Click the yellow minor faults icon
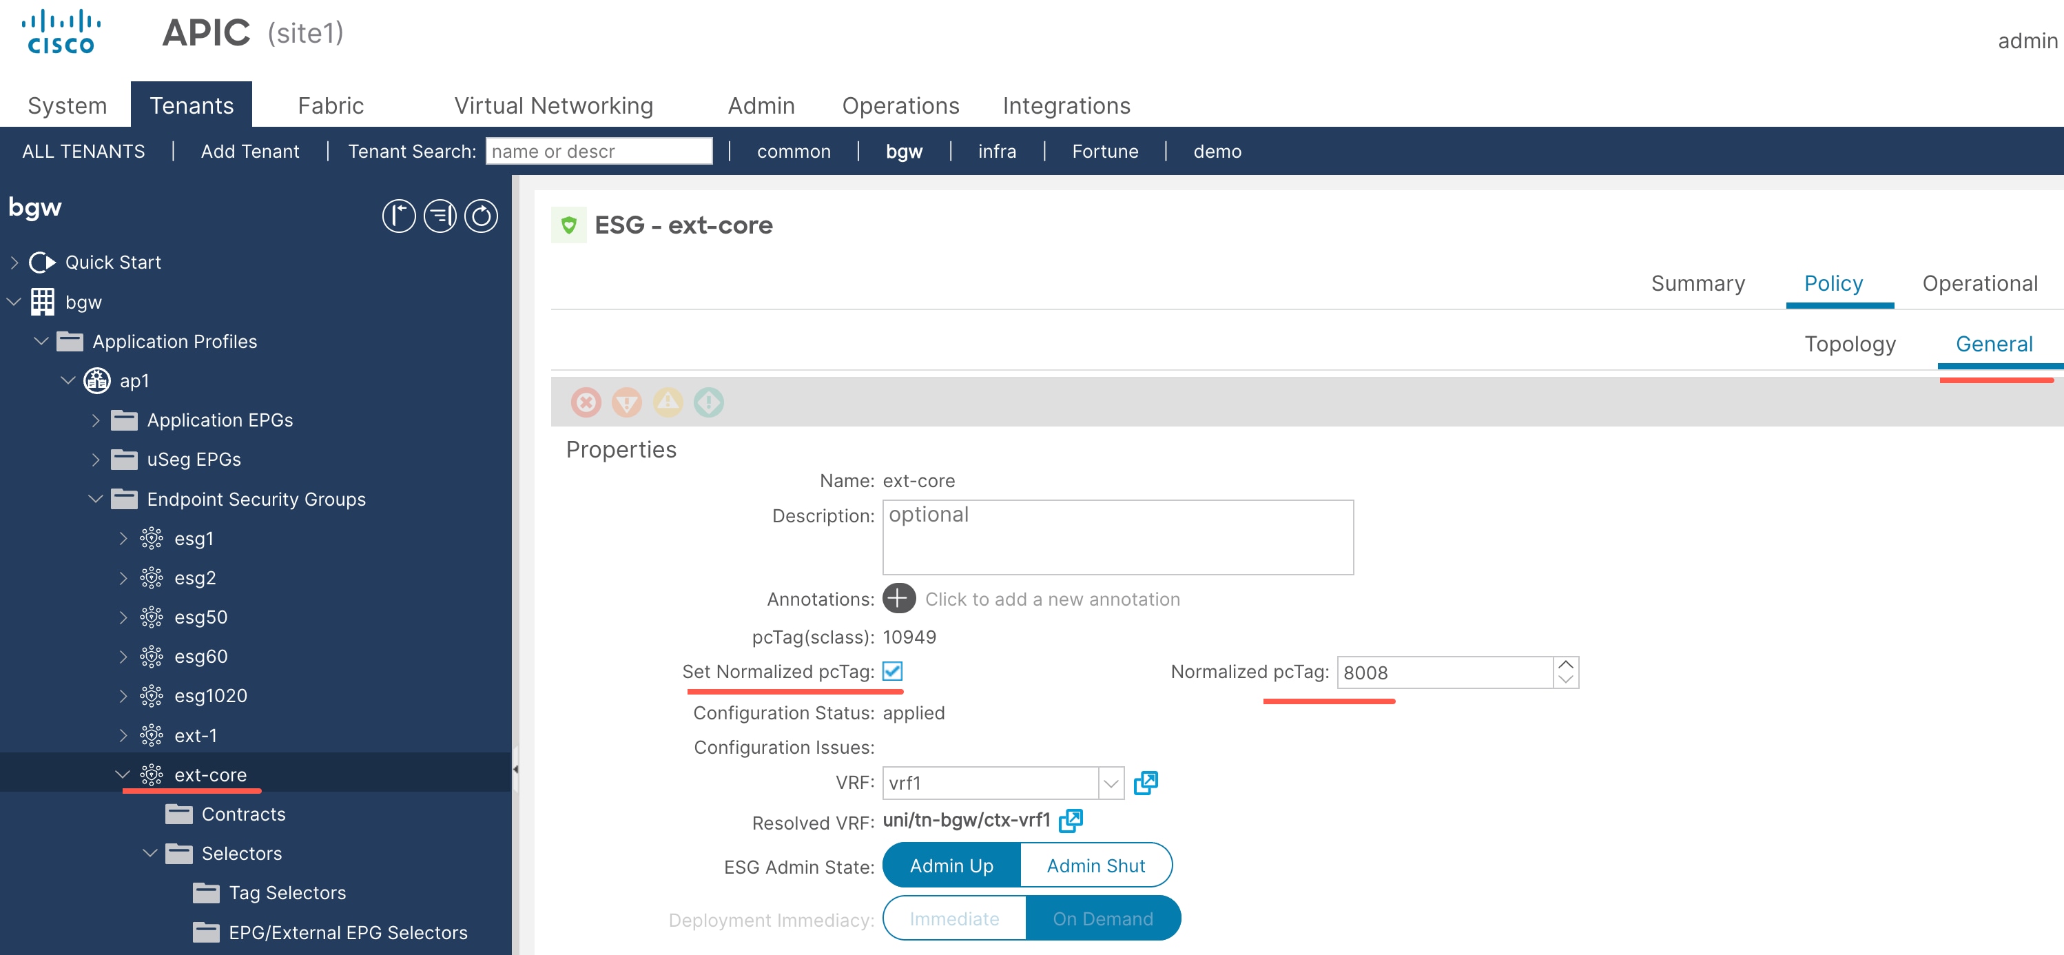 pos(668,402)
